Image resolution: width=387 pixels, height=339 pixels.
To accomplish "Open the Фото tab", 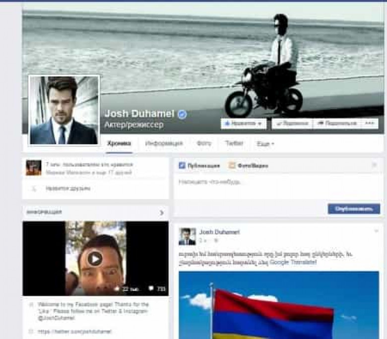I will pos(204,143).
